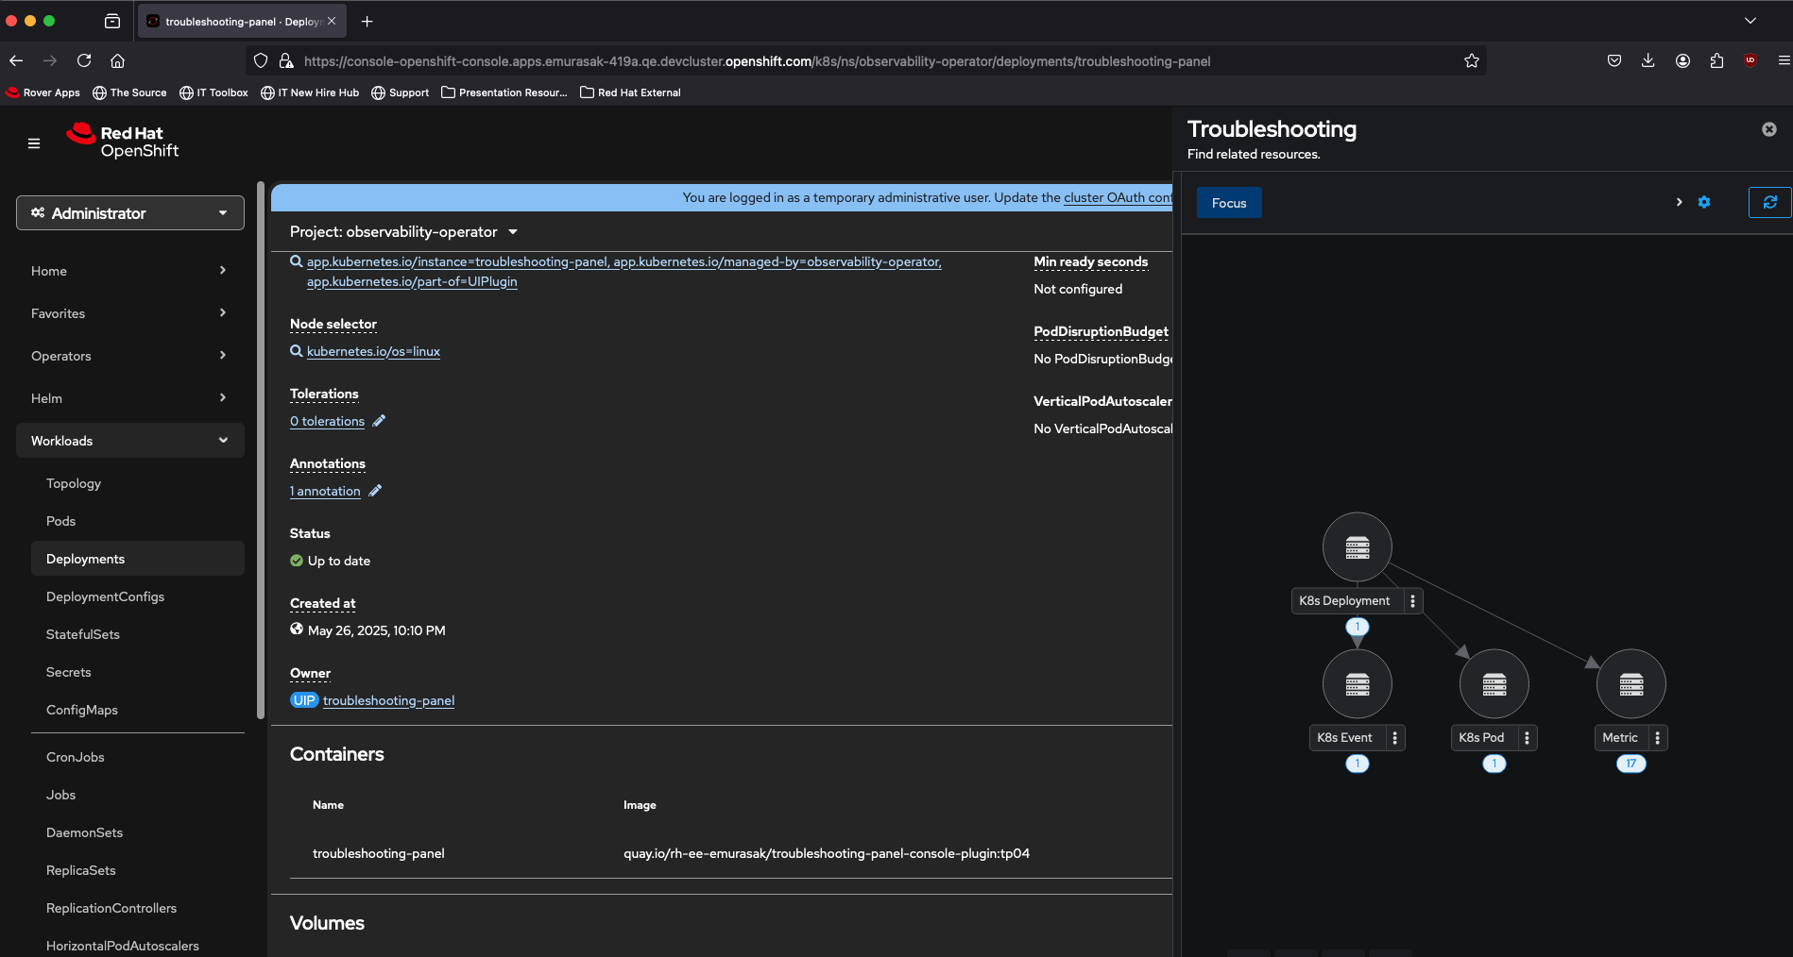Expand the Helm navigation section

point(130,398)
